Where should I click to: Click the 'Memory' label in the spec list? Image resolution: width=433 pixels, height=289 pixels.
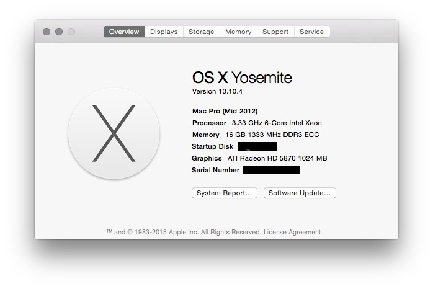pyautogui.click(x=206, y=135)
